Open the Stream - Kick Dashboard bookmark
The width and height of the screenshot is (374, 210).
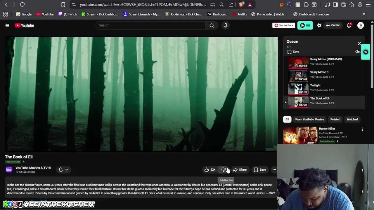(x=99, y=14)
